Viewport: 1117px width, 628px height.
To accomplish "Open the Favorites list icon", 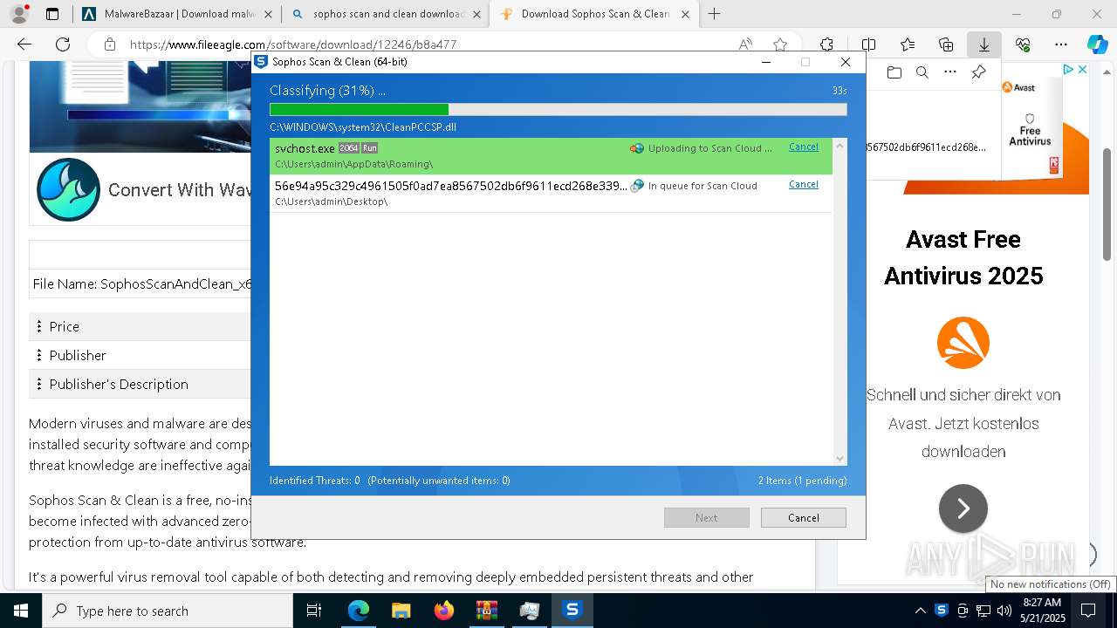I will click(908, 44).
